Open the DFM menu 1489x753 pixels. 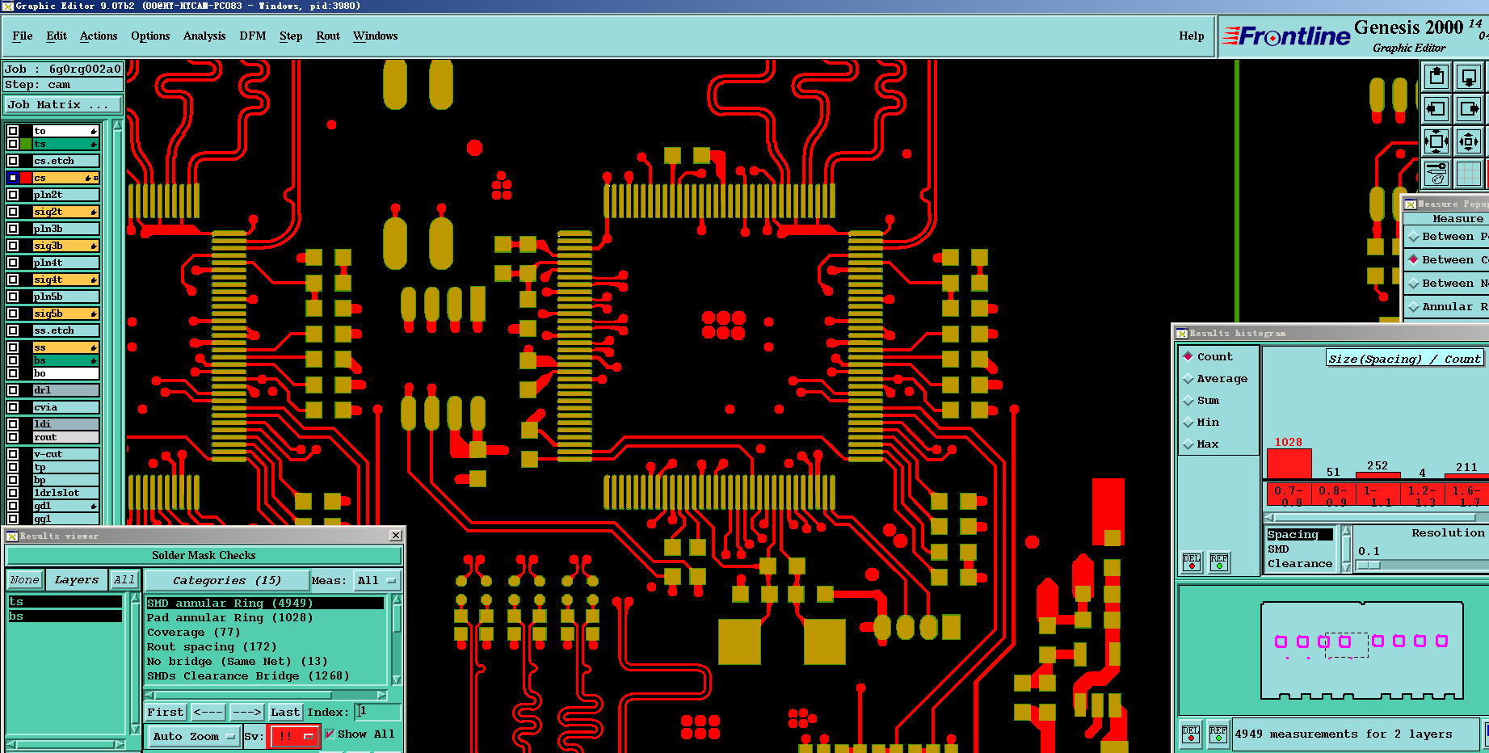point(253,36)
